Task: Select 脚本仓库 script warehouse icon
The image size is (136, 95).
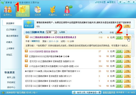Action: tap(23, 11)
